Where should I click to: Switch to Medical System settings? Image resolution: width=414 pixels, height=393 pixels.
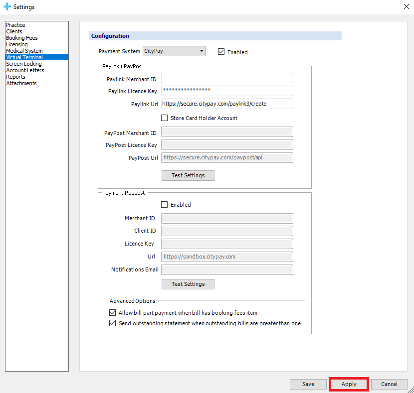click(24, 51)
